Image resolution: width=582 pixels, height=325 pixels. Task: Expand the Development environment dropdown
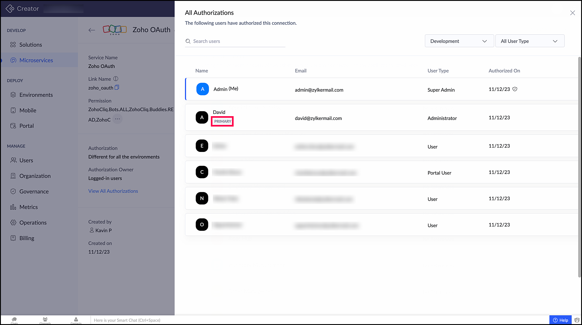pos(459,41)
